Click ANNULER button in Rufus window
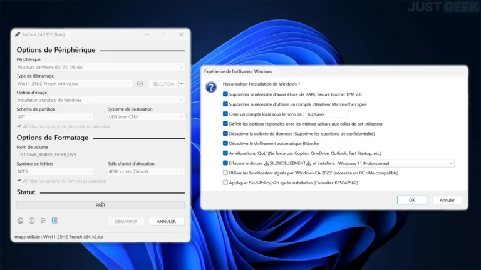 click(166, 221)
